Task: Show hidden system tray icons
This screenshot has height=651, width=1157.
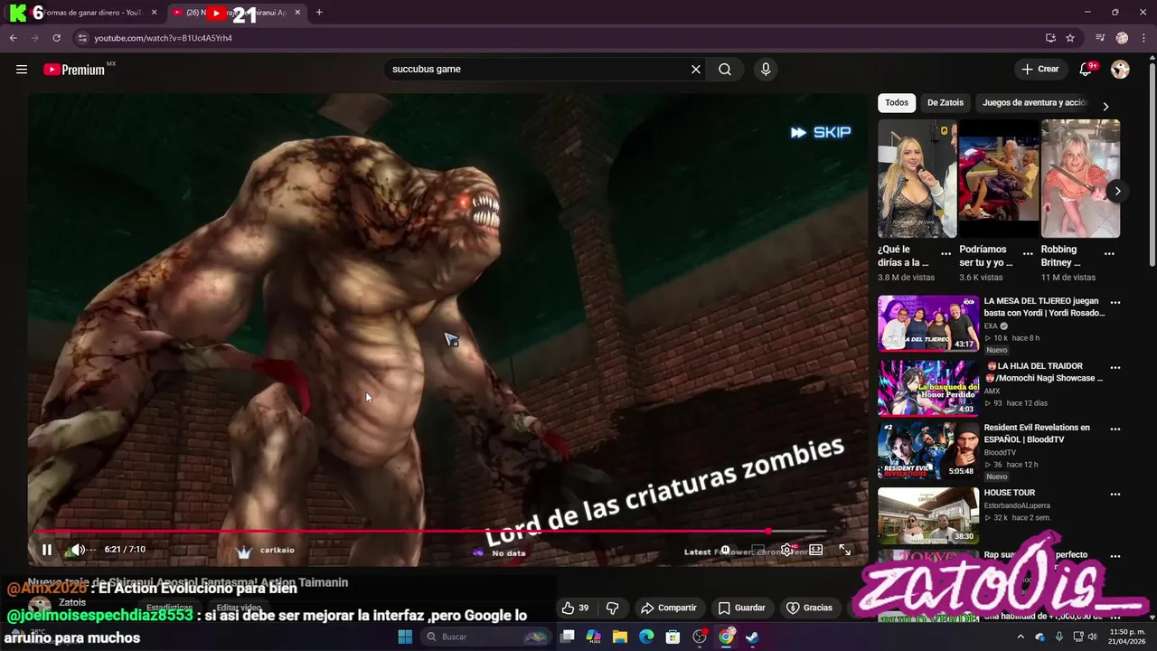Action: coord(1021,637)
